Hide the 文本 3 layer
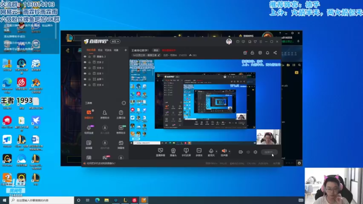This screenshot has width=363, height=204. click(x=85, y=68)
